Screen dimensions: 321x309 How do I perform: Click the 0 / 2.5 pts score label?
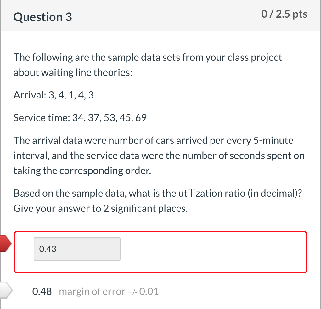click(284, 14)
